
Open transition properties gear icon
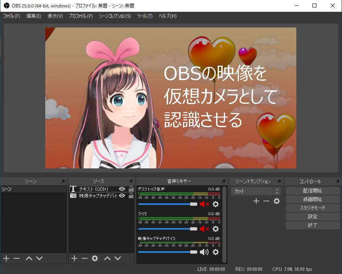pos(277,201)
